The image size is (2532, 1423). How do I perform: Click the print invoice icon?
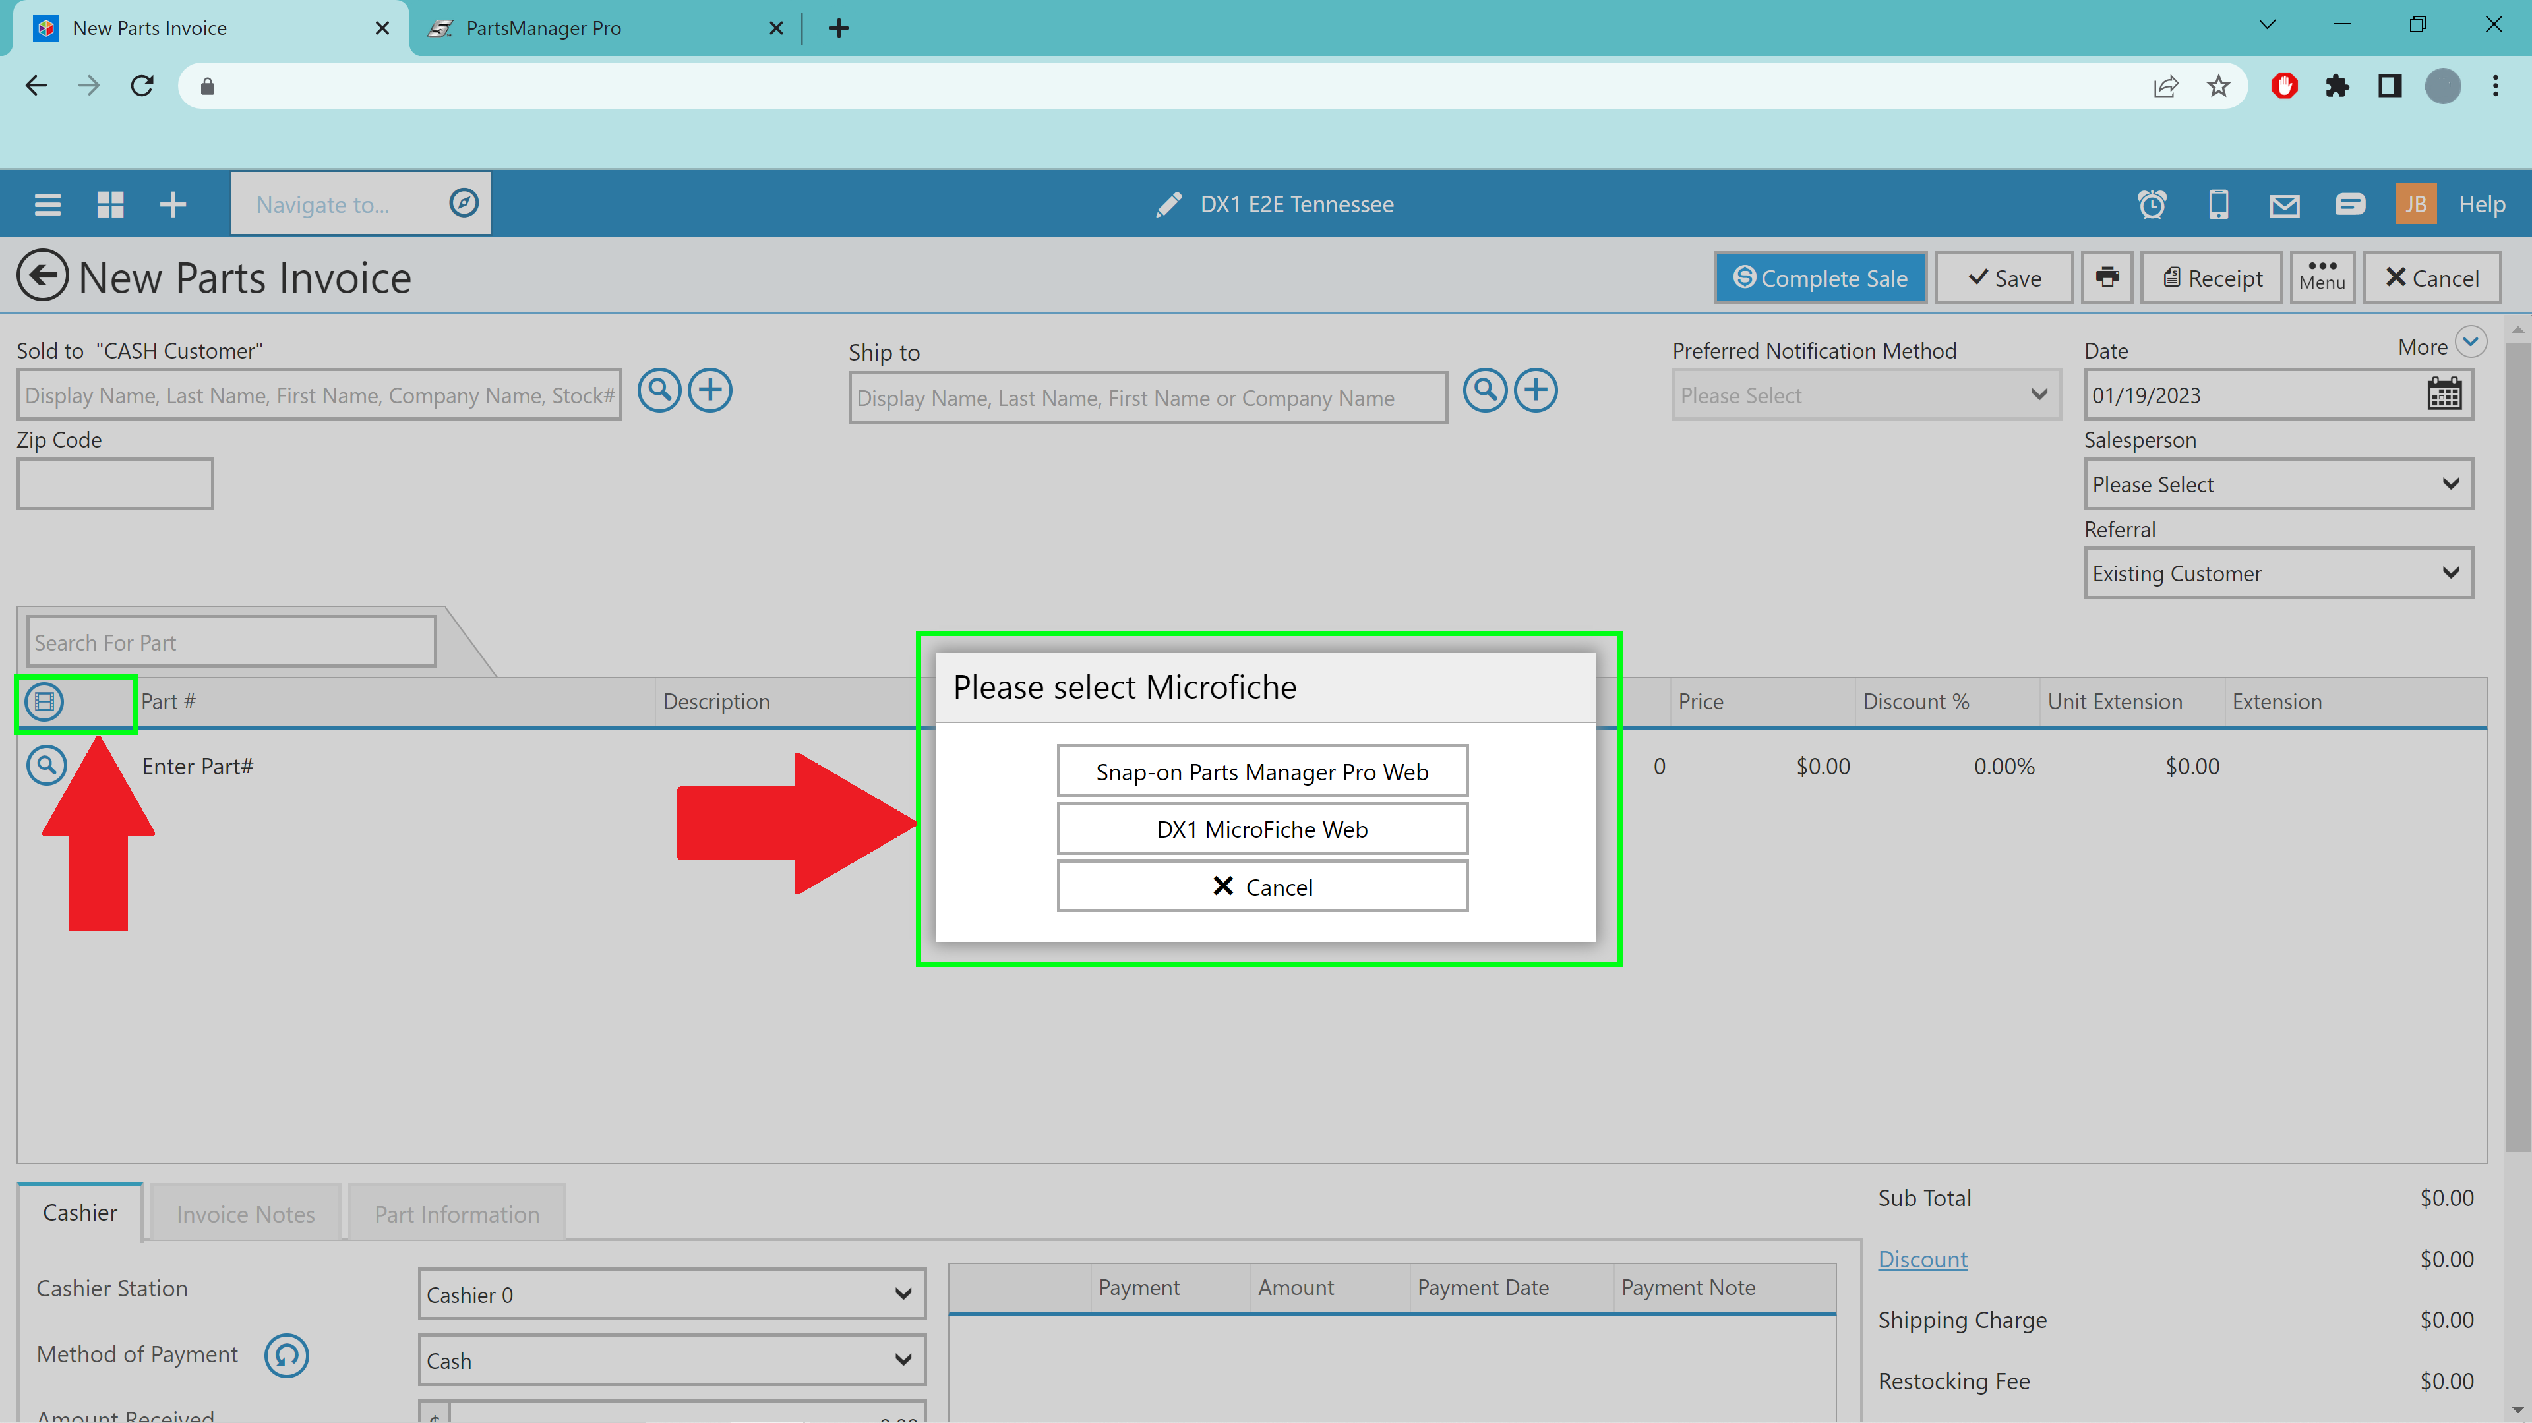(x=2107, y=278)
